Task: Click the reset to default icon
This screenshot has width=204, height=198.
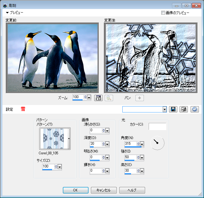Action: [x=194, y=109]
